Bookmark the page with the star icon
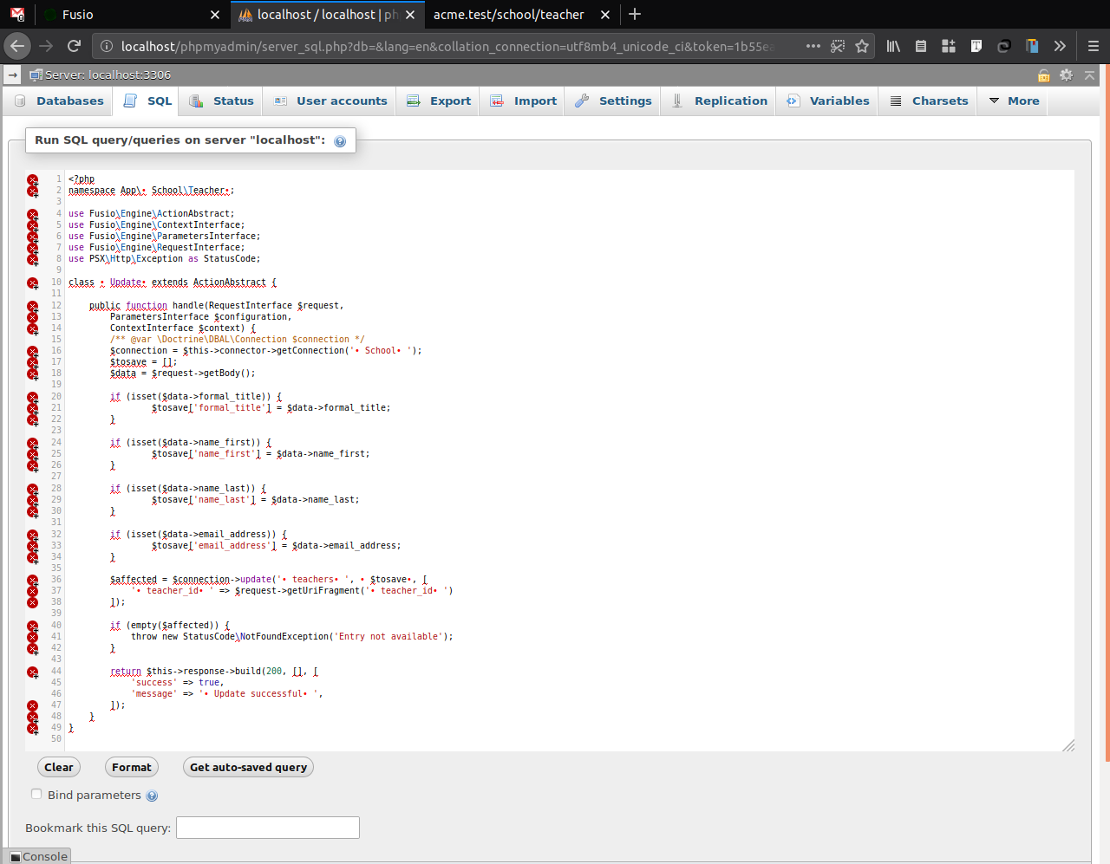This screenshot has height=864, width=1110. pyautogui.click(x=862, y=46)
